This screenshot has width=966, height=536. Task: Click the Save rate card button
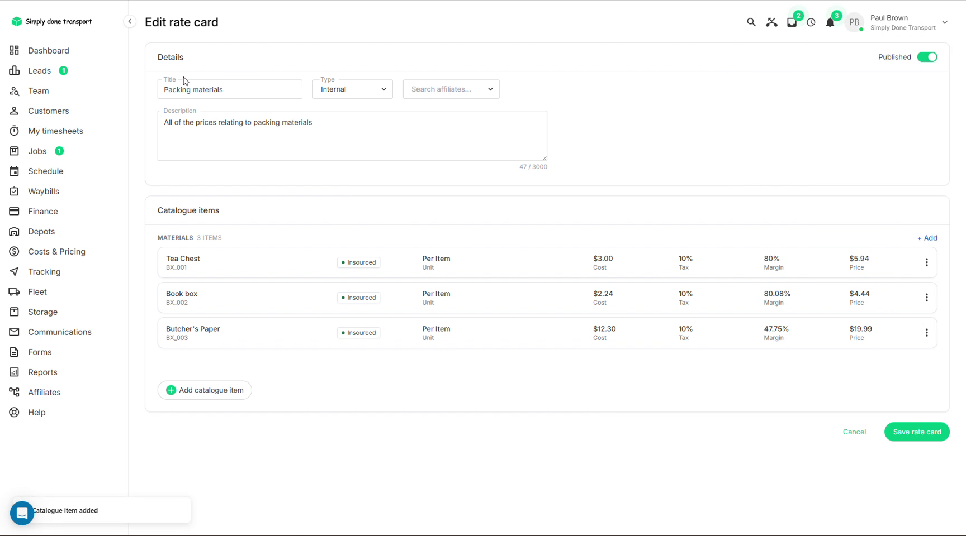(x=917, y=432)
